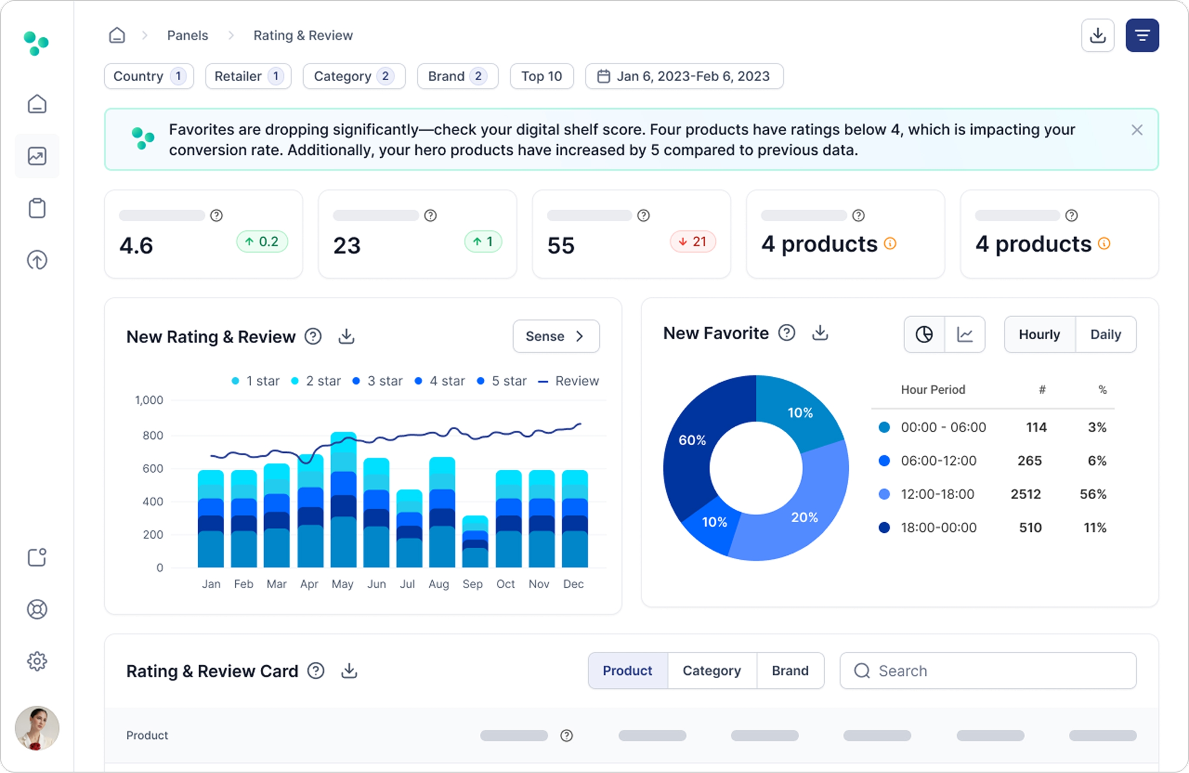
Task: Toggle the Review line legend item
Action: (x=568, y=381)
